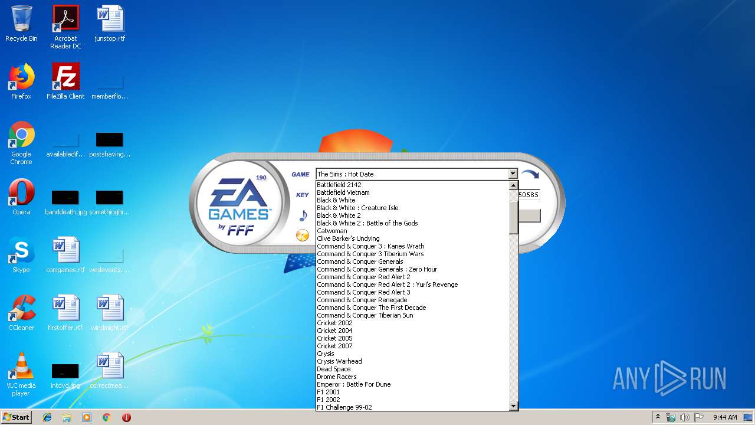Screen dimensions: 755x425
Task: Click the music note icon in keygen
Action: point(303,215)
